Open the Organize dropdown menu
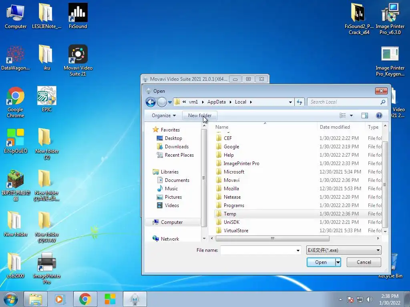The width and height of the screenshot is (410, 307). point(164,116)
